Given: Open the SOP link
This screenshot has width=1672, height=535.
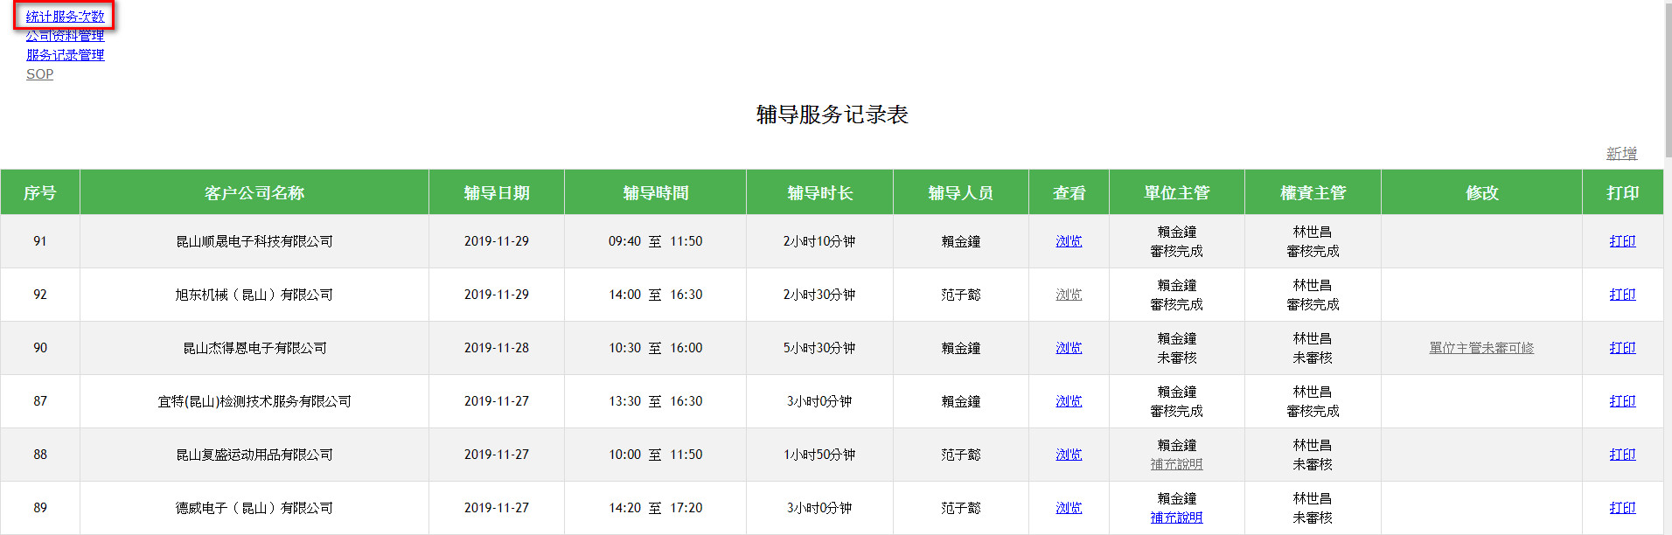Looking at the screenshot, I should pos(39,74).
